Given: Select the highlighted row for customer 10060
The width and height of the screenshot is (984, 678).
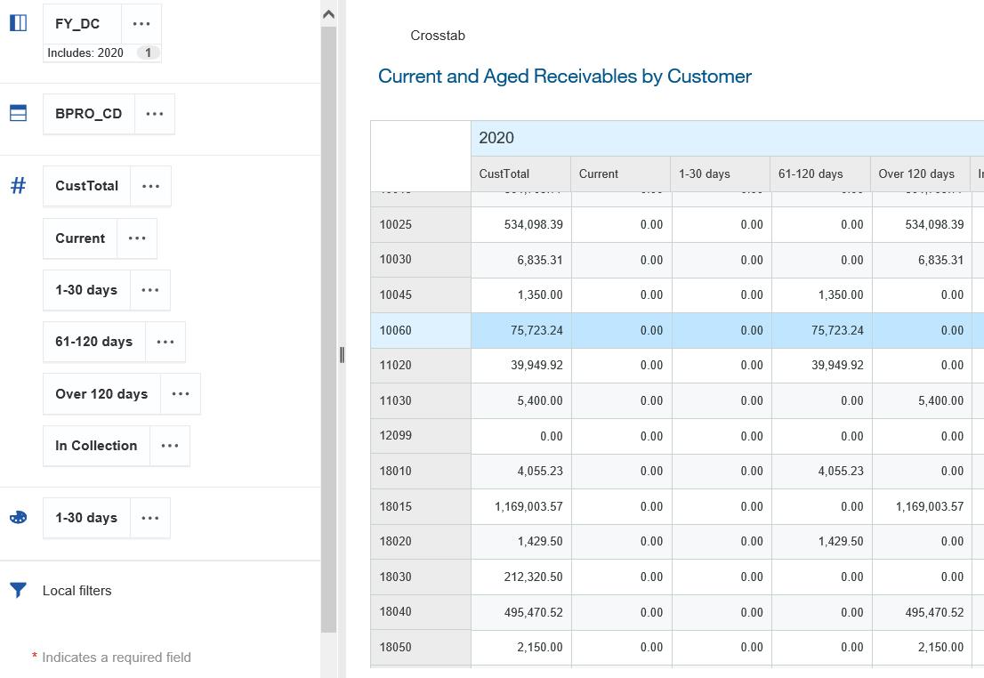Looking at the screenshot, I should pos(623,329).
